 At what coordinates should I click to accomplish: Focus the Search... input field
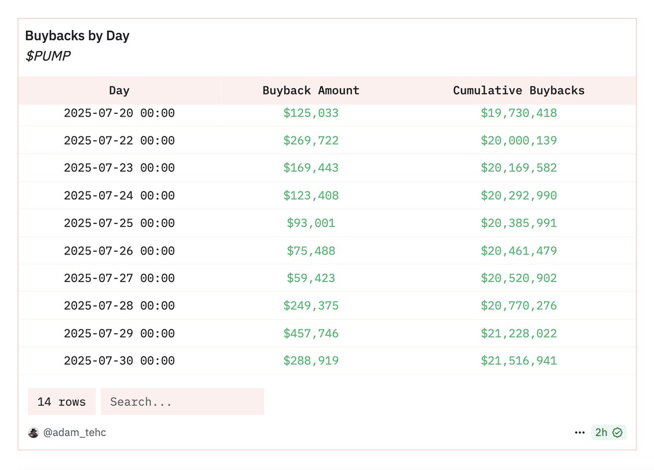182,402
